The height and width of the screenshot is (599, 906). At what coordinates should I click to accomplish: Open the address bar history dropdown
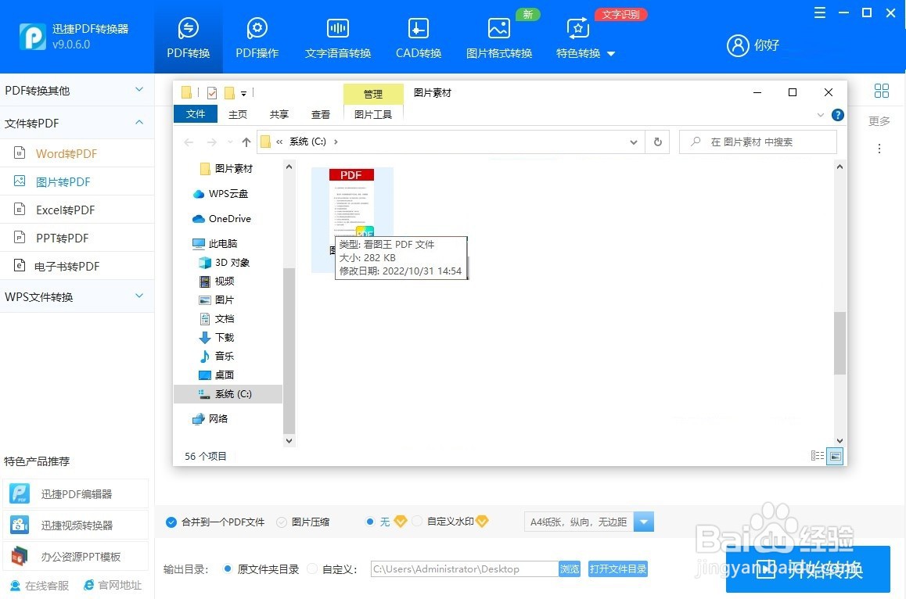pos(634,142)
